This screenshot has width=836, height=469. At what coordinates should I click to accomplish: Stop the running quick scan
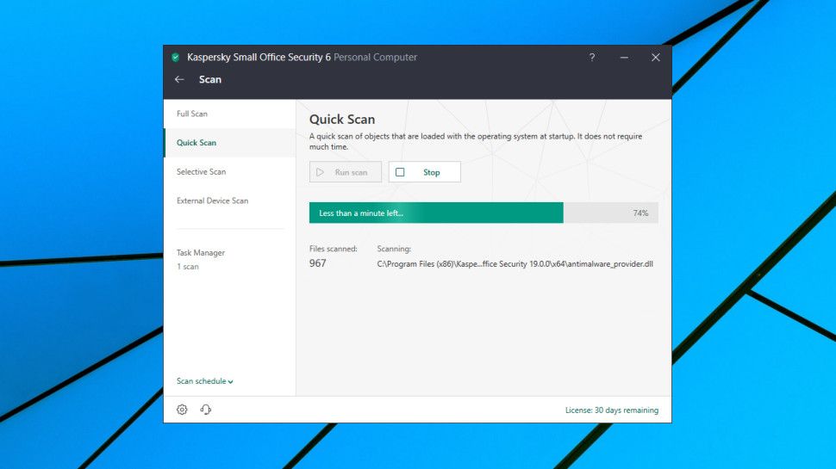[x=424, y=172]
